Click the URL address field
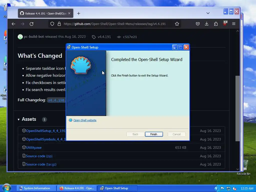Screen dimensions: 256x192 [114, 24]
